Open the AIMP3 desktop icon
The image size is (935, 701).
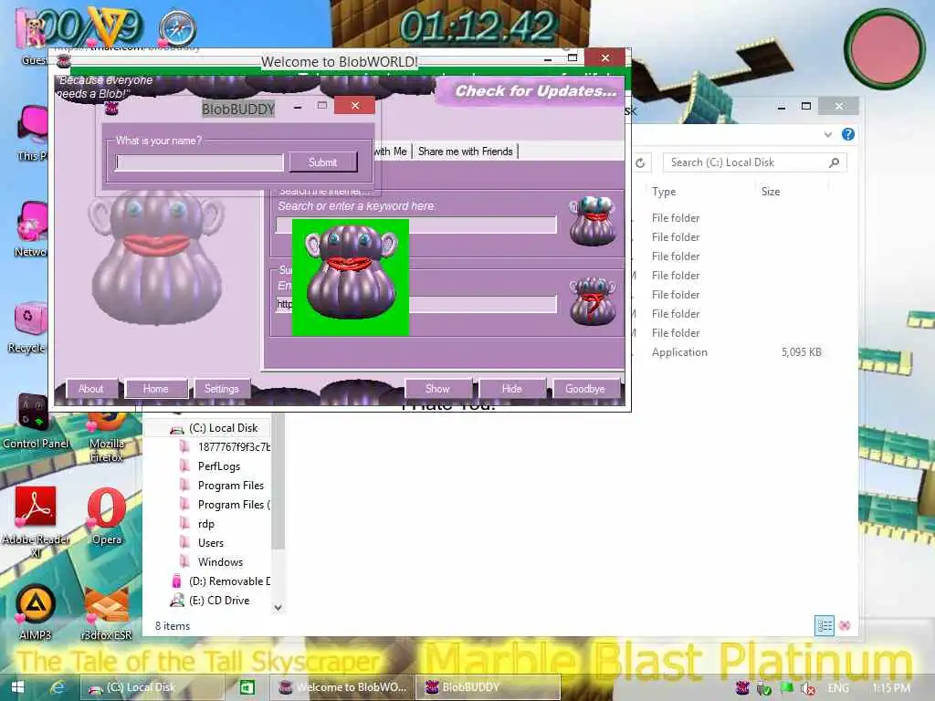[x=36, y=612]
